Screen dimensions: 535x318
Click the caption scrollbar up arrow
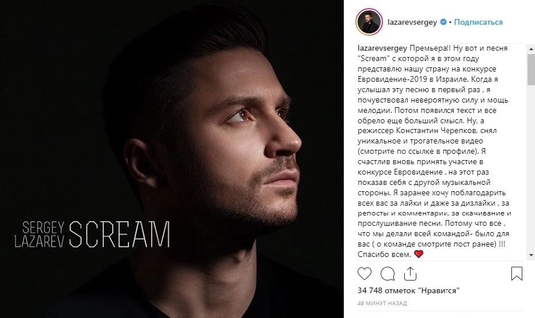pos(531,49)
